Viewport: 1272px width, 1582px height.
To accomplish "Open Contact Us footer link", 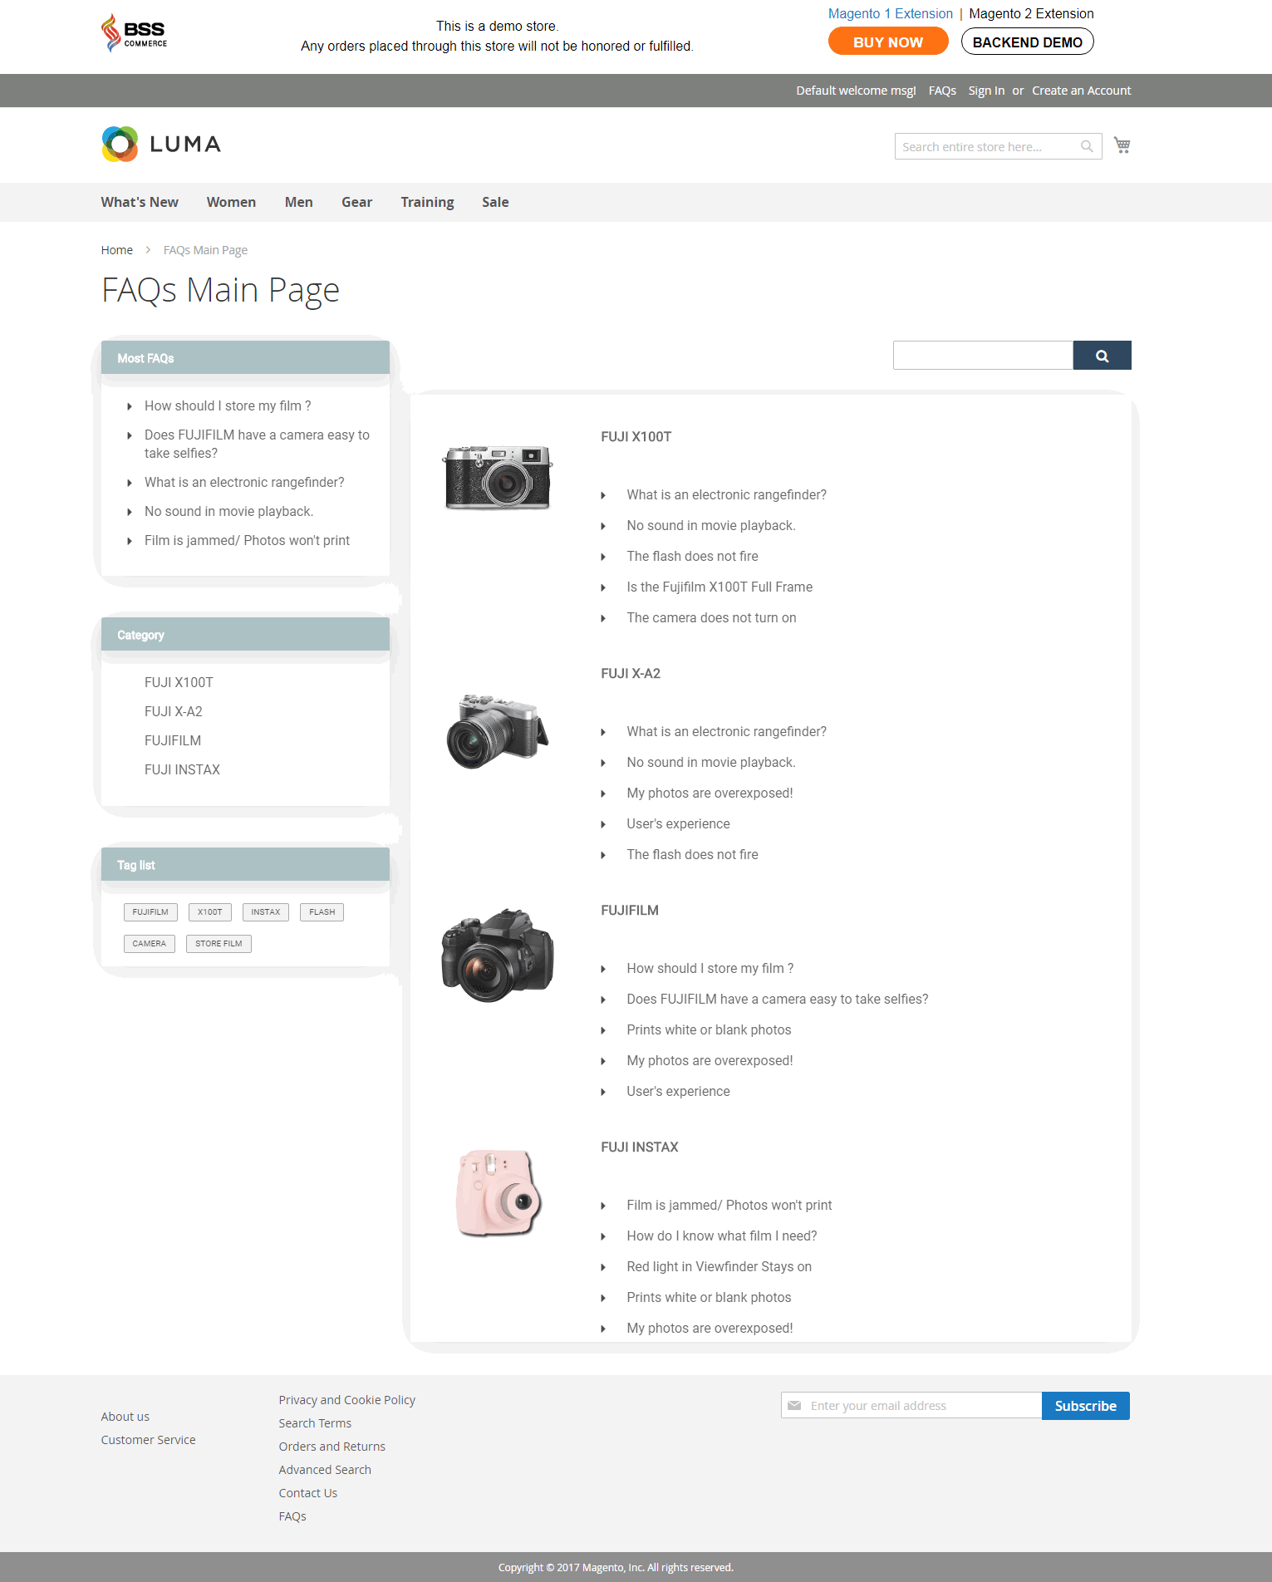I will click(x=308, y=1493).
